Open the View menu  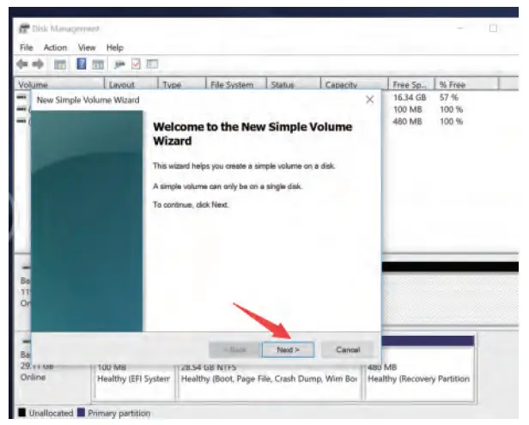(87, 47)
